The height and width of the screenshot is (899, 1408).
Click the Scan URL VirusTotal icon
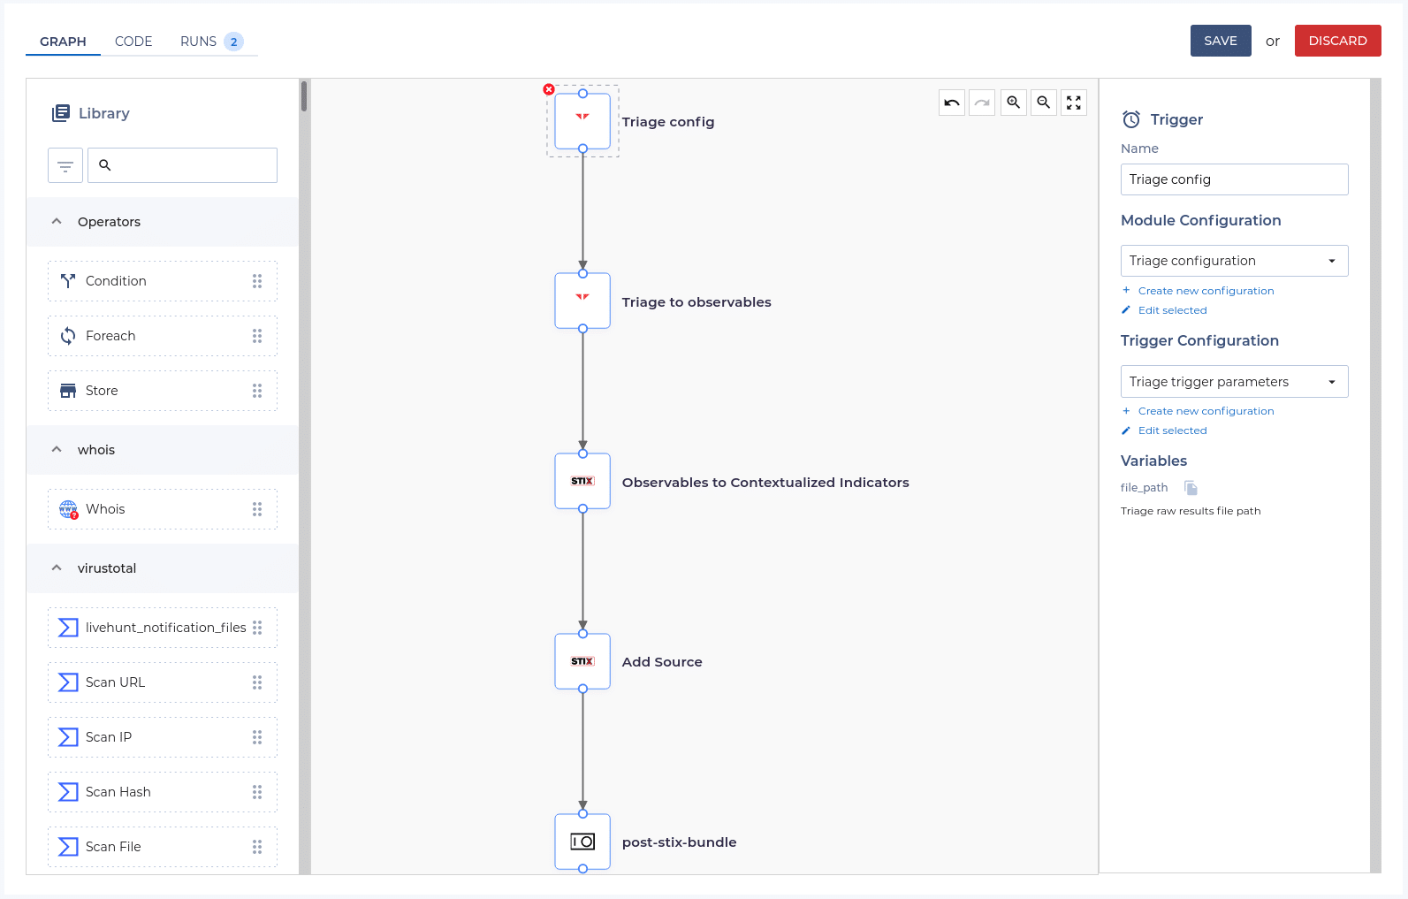click(x=68, y=682)
